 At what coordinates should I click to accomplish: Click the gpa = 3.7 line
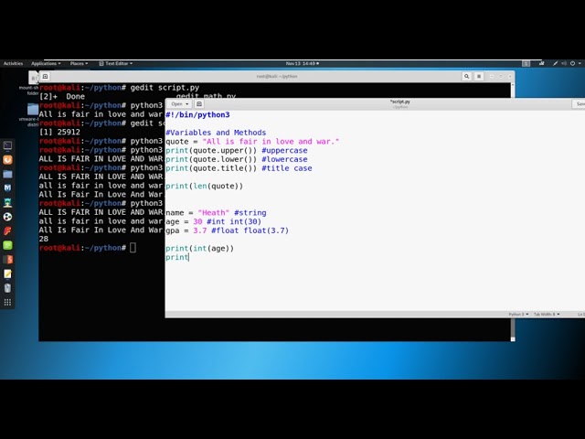pyautogui.click(x=228, y=230)
